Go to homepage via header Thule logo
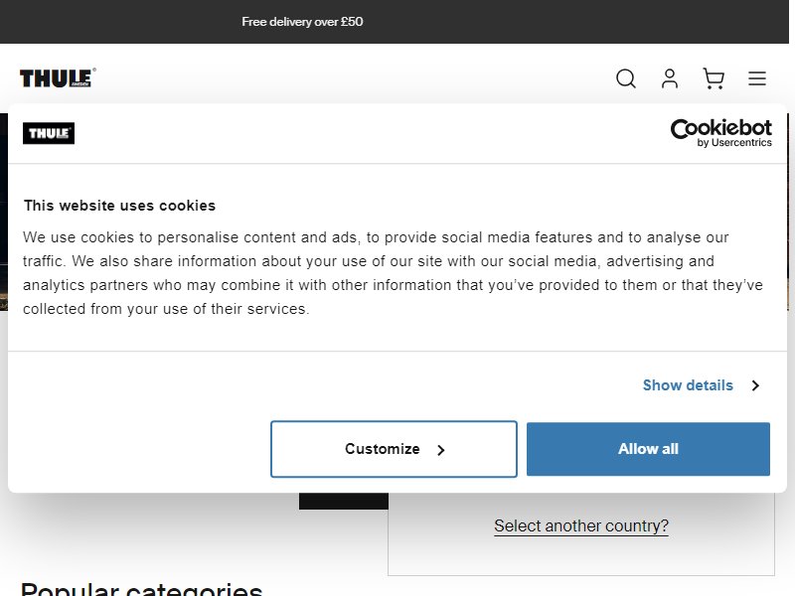The height and width of the screenshot is (596, 795). pos(58,78)
